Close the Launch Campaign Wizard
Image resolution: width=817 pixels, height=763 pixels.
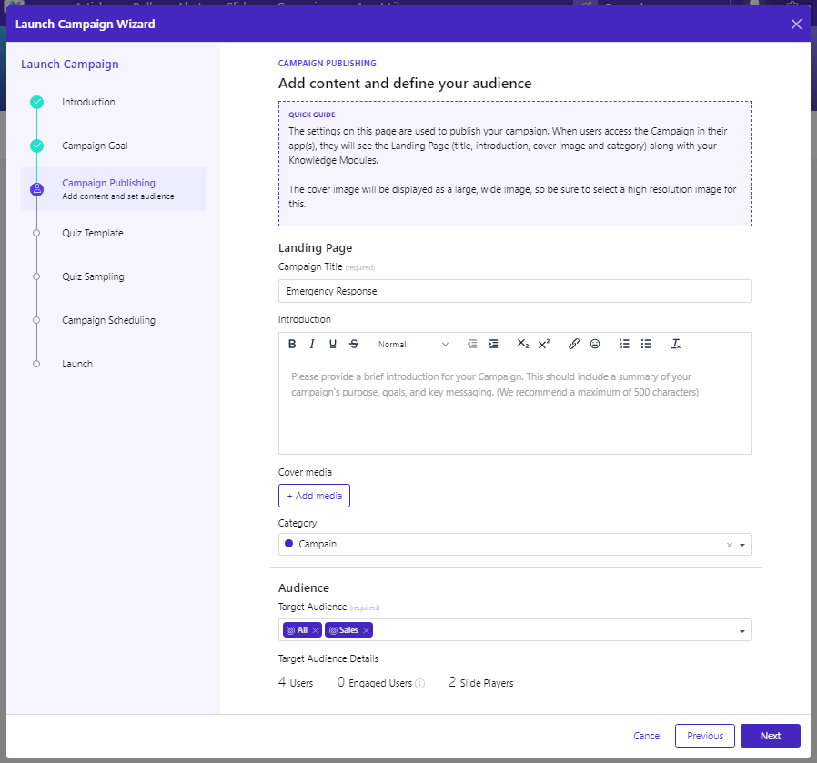(x=796, y=24)
